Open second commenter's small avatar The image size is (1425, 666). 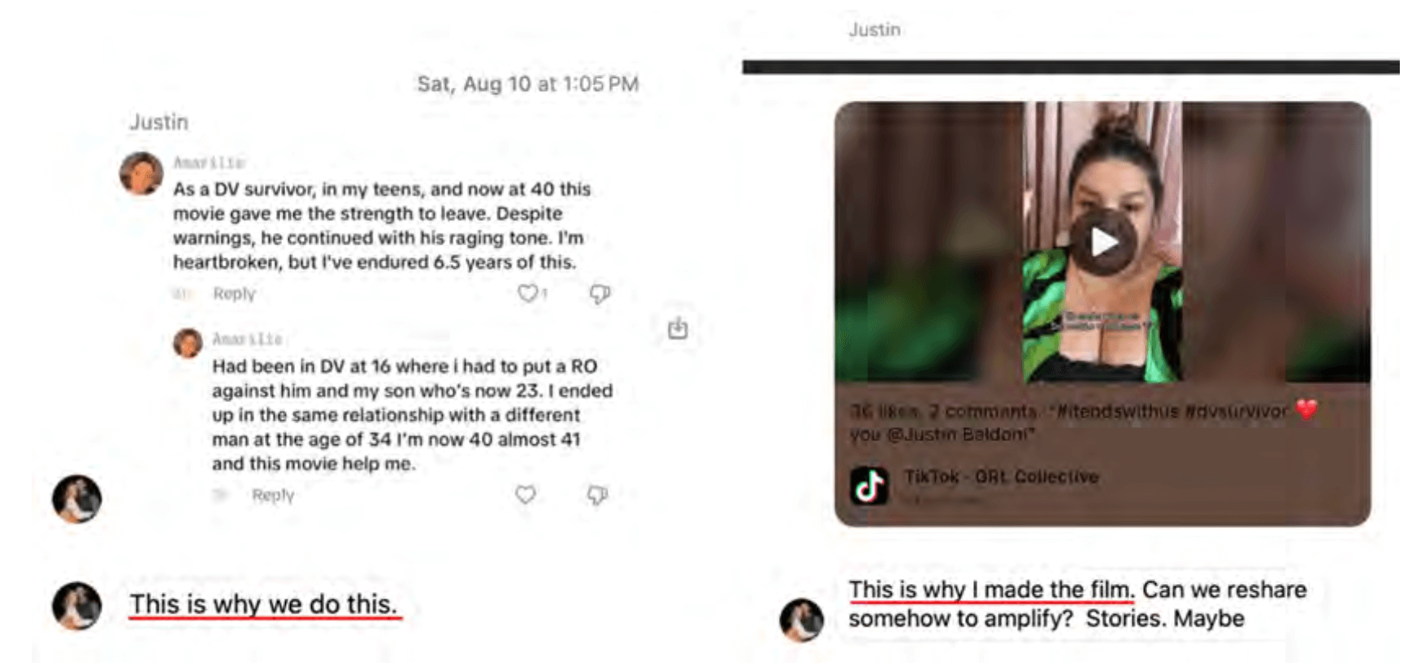point(188,343)
